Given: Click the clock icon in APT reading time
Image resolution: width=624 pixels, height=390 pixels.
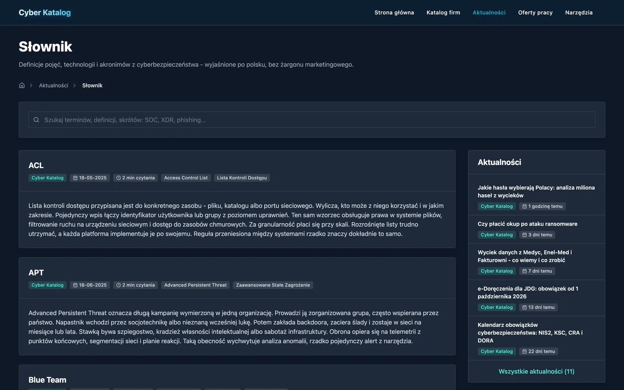Looking at the screenshot, I should coord(119,285).
